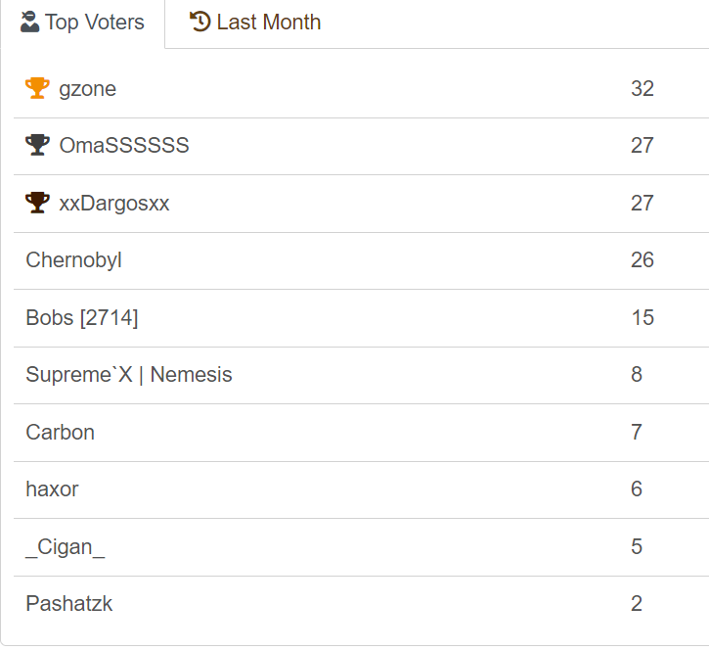Select the xxDargosxx username
This screenshot has width=709, height=651.
coord(114,204)
